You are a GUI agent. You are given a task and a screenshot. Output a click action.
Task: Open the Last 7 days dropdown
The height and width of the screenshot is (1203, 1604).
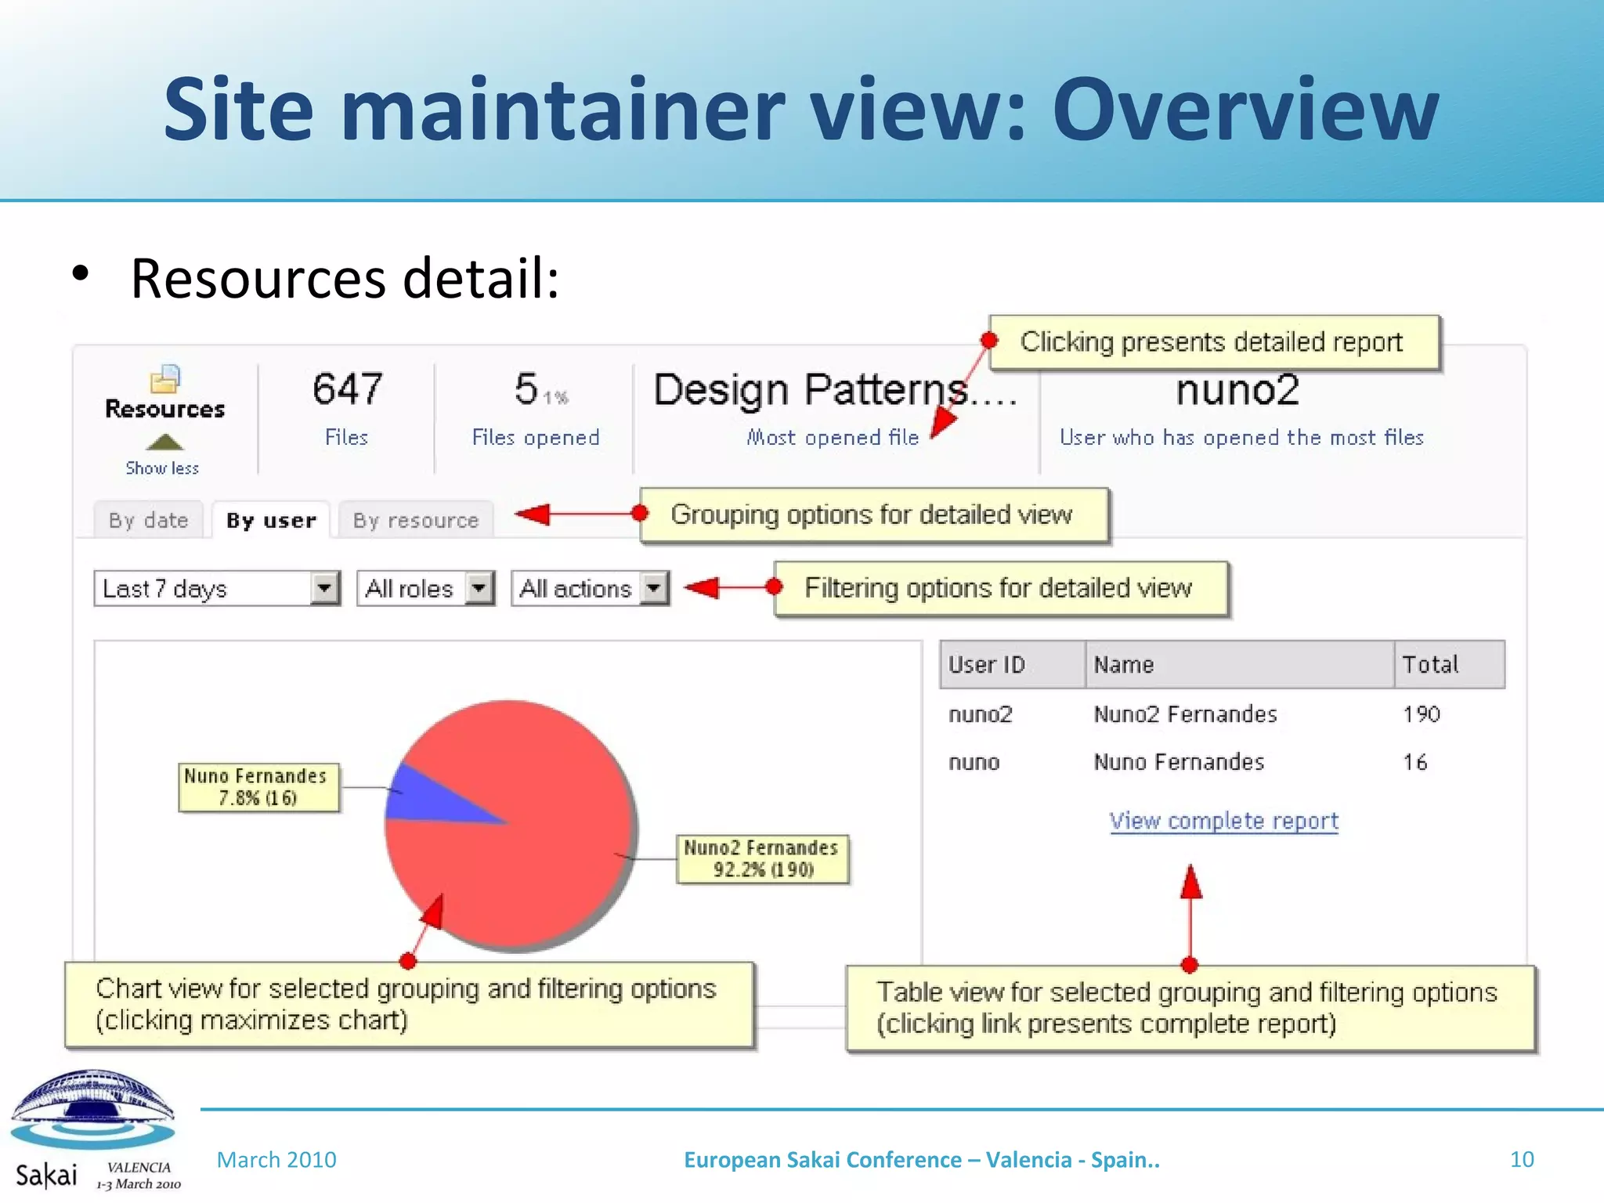point(217,588)
